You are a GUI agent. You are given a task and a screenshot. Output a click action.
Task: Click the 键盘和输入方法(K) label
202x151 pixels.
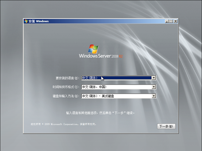click(66, 96)
